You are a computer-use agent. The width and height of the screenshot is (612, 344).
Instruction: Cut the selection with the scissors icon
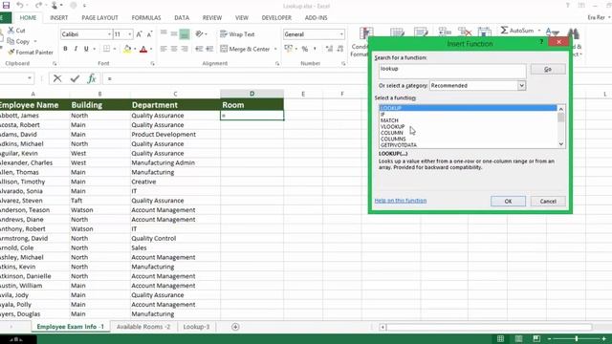point(11,30)
